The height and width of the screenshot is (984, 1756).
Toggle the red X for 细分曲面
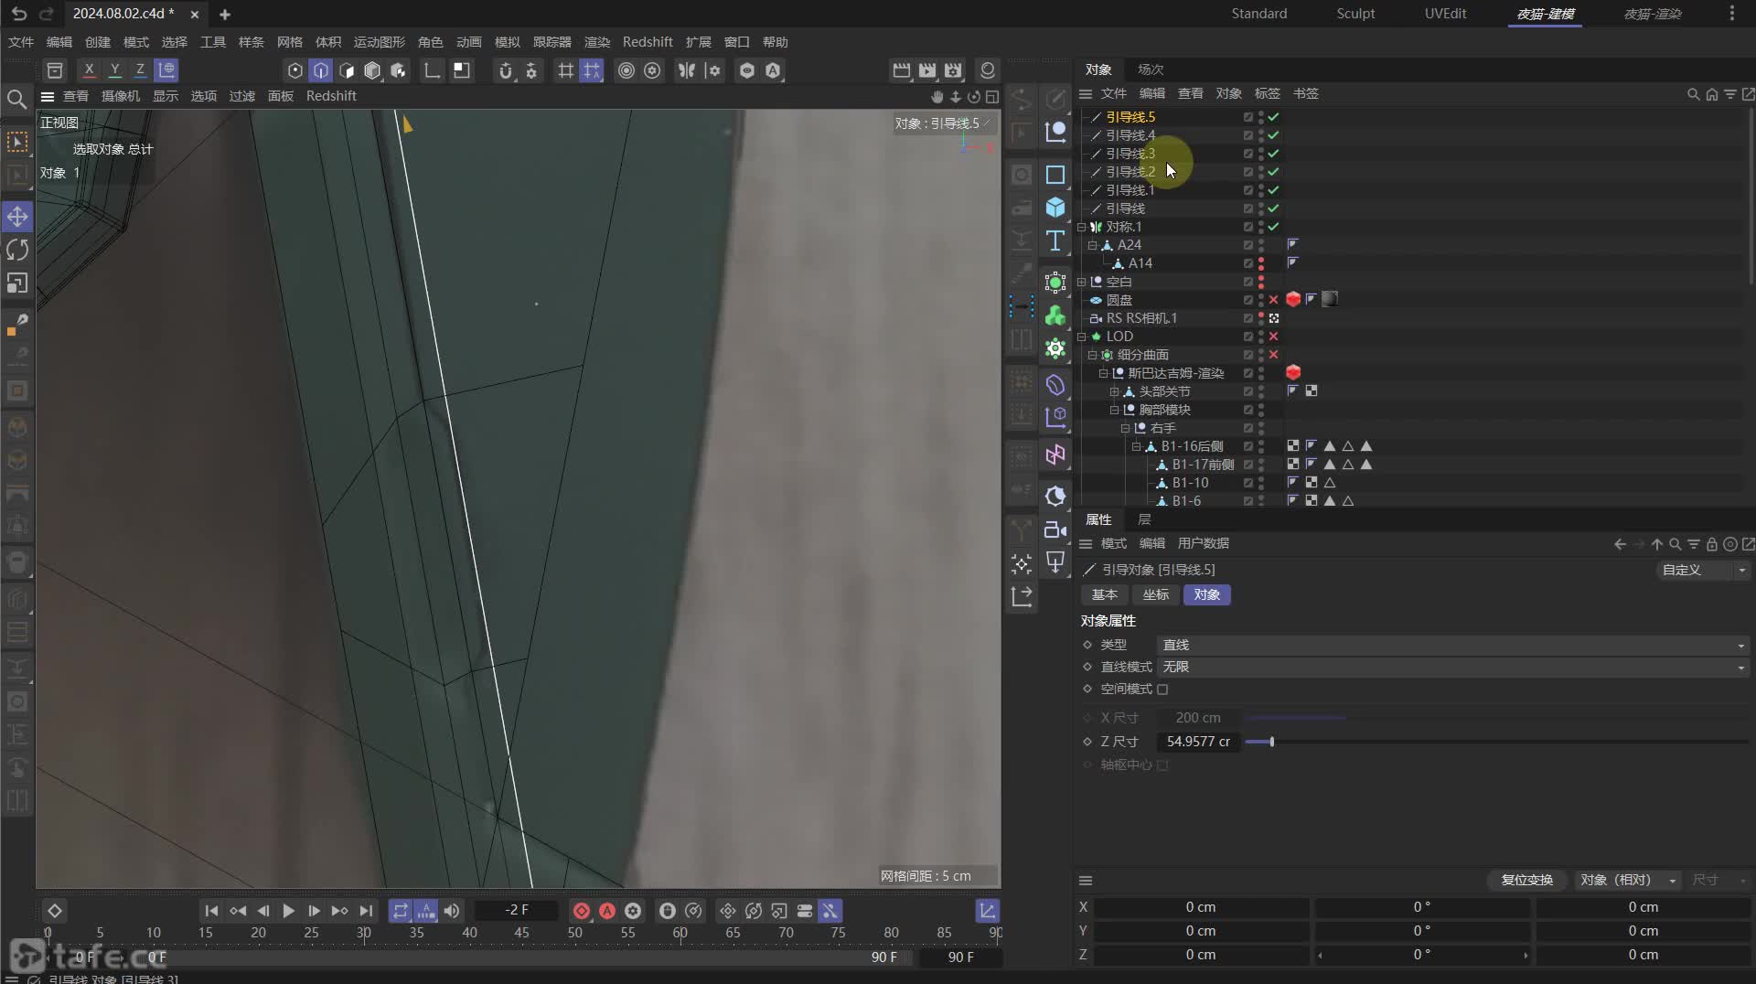pyautogui.click(x=1273, y=355)
